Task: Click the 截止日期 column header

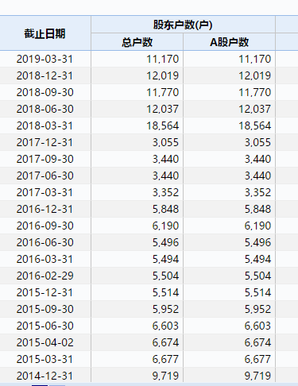Action: [x=45, y=33]
